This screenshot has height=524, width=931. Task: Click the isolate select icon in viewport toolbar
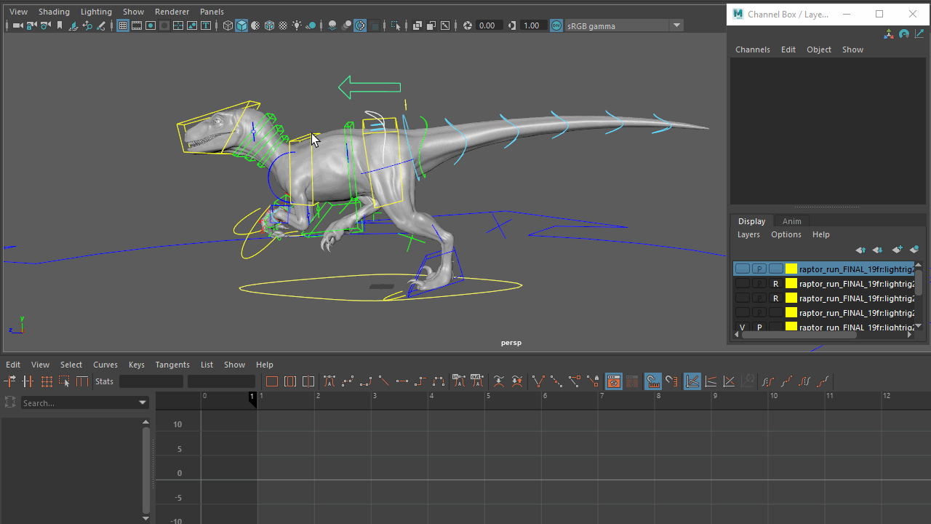pos(396,25)
